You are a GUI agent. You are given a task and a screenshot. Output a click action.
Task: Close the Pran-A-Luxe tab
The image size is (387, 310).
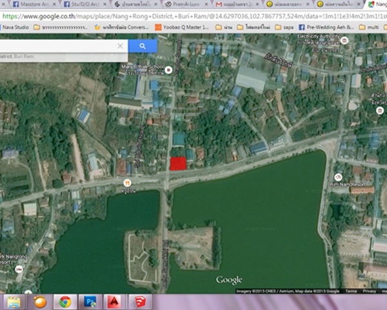coord(207,5)
